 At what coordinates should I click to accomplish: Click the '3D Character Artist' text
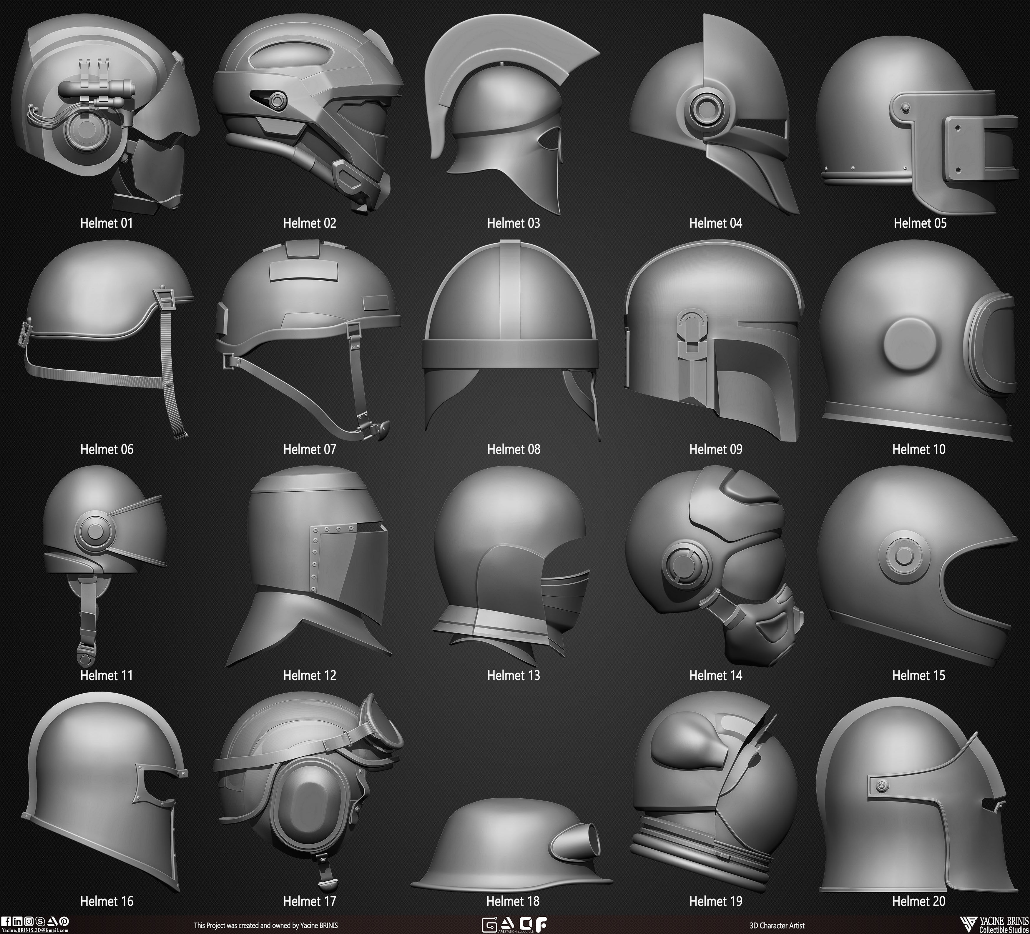tap(777, 925)
